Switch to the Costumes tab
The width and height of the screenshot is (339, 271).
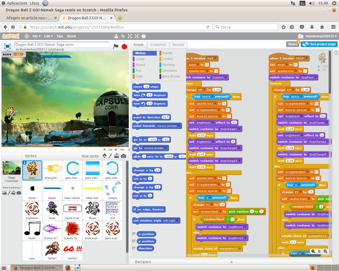coord(158,45)
